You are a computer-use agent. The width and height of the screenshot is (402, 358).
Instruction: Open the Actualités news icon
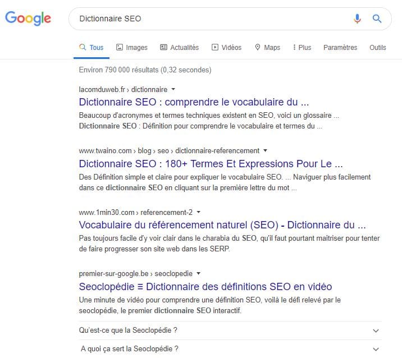point(163,47)
